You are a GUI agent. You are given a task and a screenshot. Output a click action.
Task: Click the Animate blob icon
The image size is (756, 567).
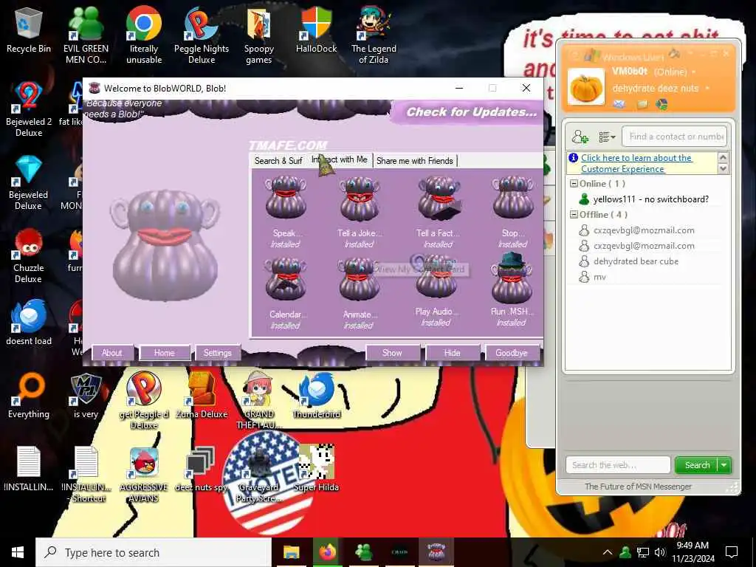(x=360, y=279)
